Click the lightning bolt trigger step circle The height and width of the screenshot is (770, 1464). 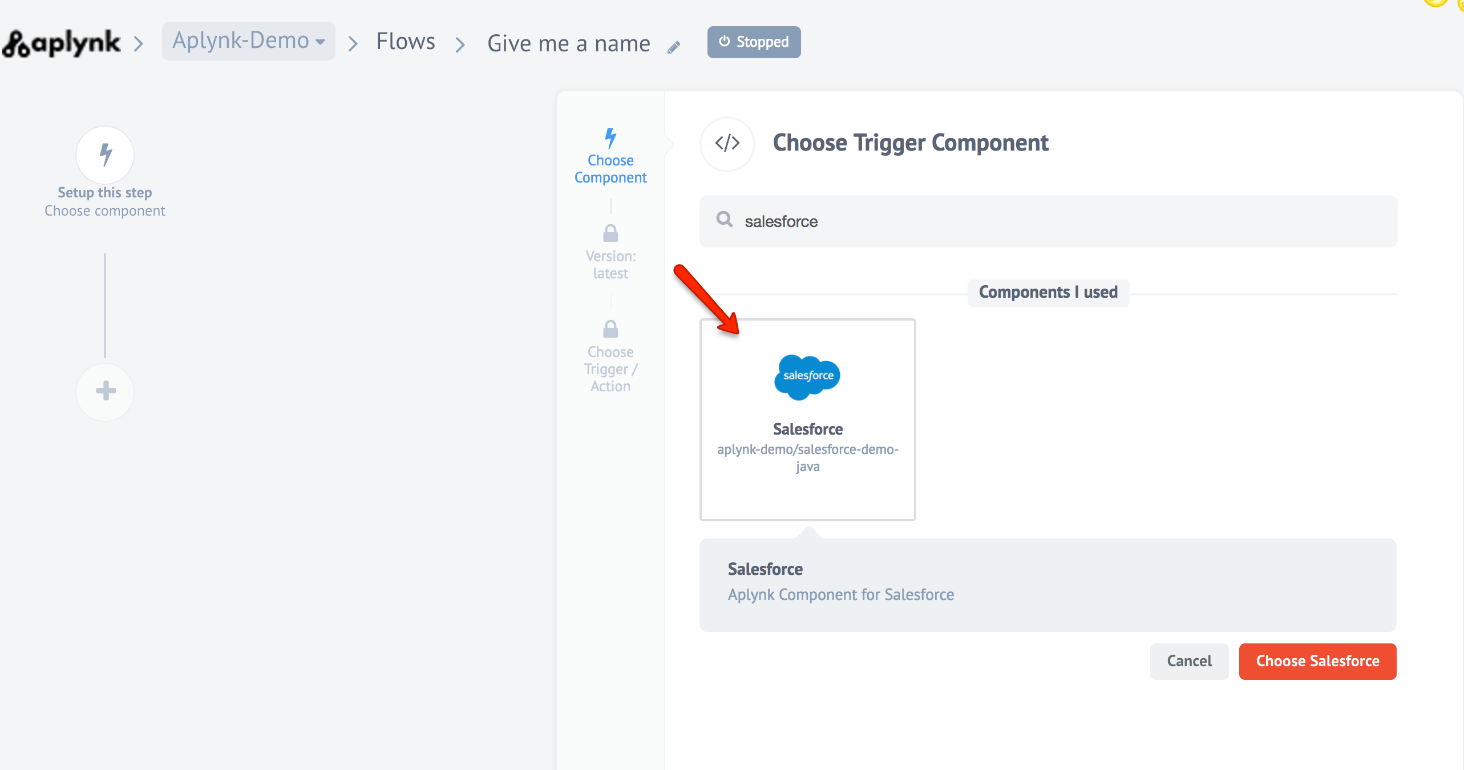pos(105,155)
